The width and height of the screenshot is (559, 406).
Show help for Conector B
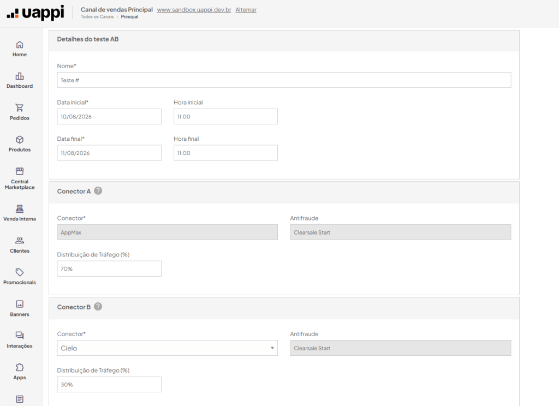click(98, 307)
